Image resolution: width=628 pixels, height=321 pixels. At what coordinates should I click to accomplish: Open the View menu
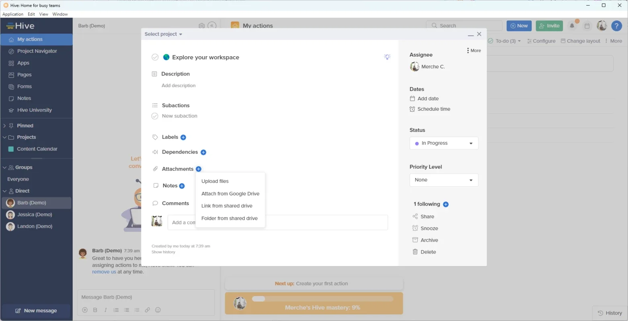click(x=43, y=14)
